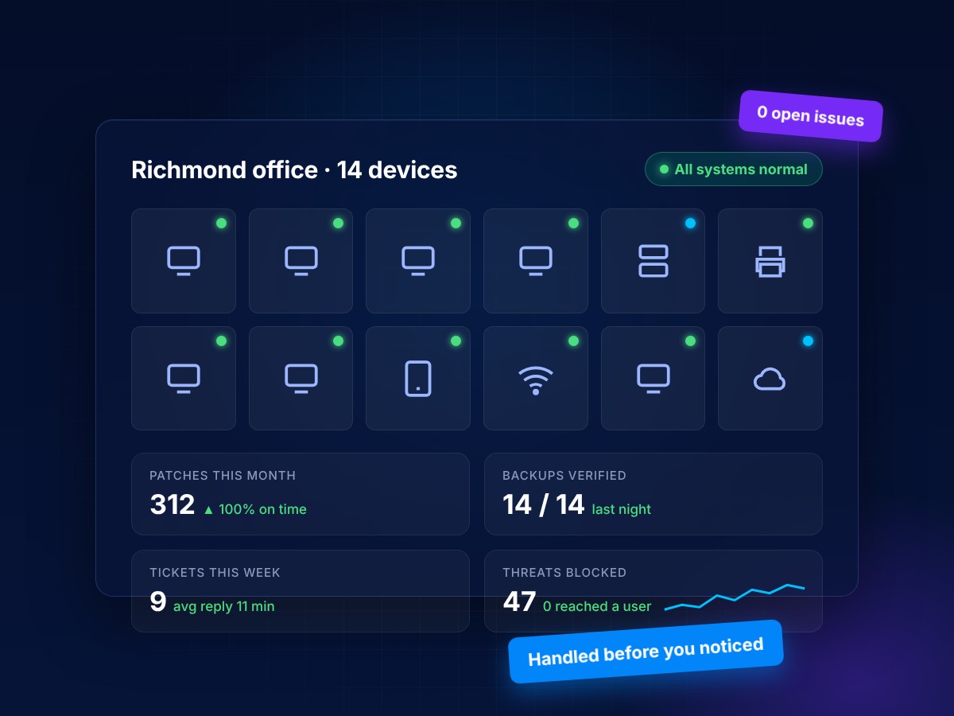This screenshot has width=954, height=716.
Task: Click the monitor icon between Wi-Fi and cloud tiles
Action: pos(653,379)
